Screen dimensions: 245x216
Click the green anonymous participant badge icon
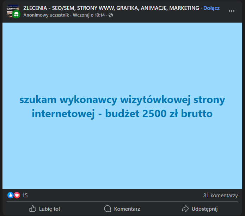pyautogui.click(x=16, y=15)
